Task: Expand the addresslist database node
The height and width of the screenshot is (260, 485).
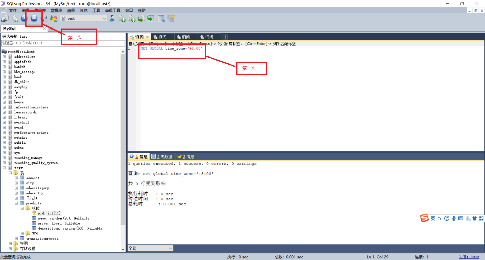Action: point(4,57)
